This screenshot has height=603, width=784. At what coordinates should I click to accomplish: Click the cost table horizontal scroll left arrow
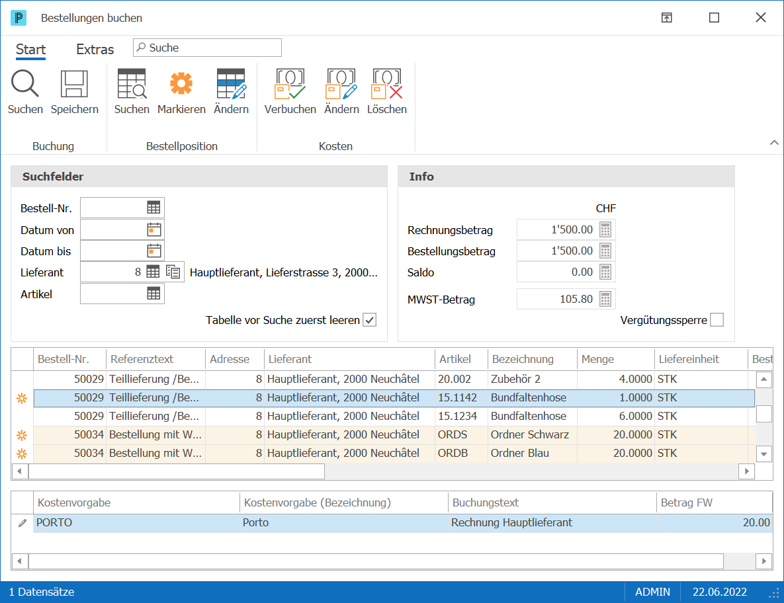point(19,561)
